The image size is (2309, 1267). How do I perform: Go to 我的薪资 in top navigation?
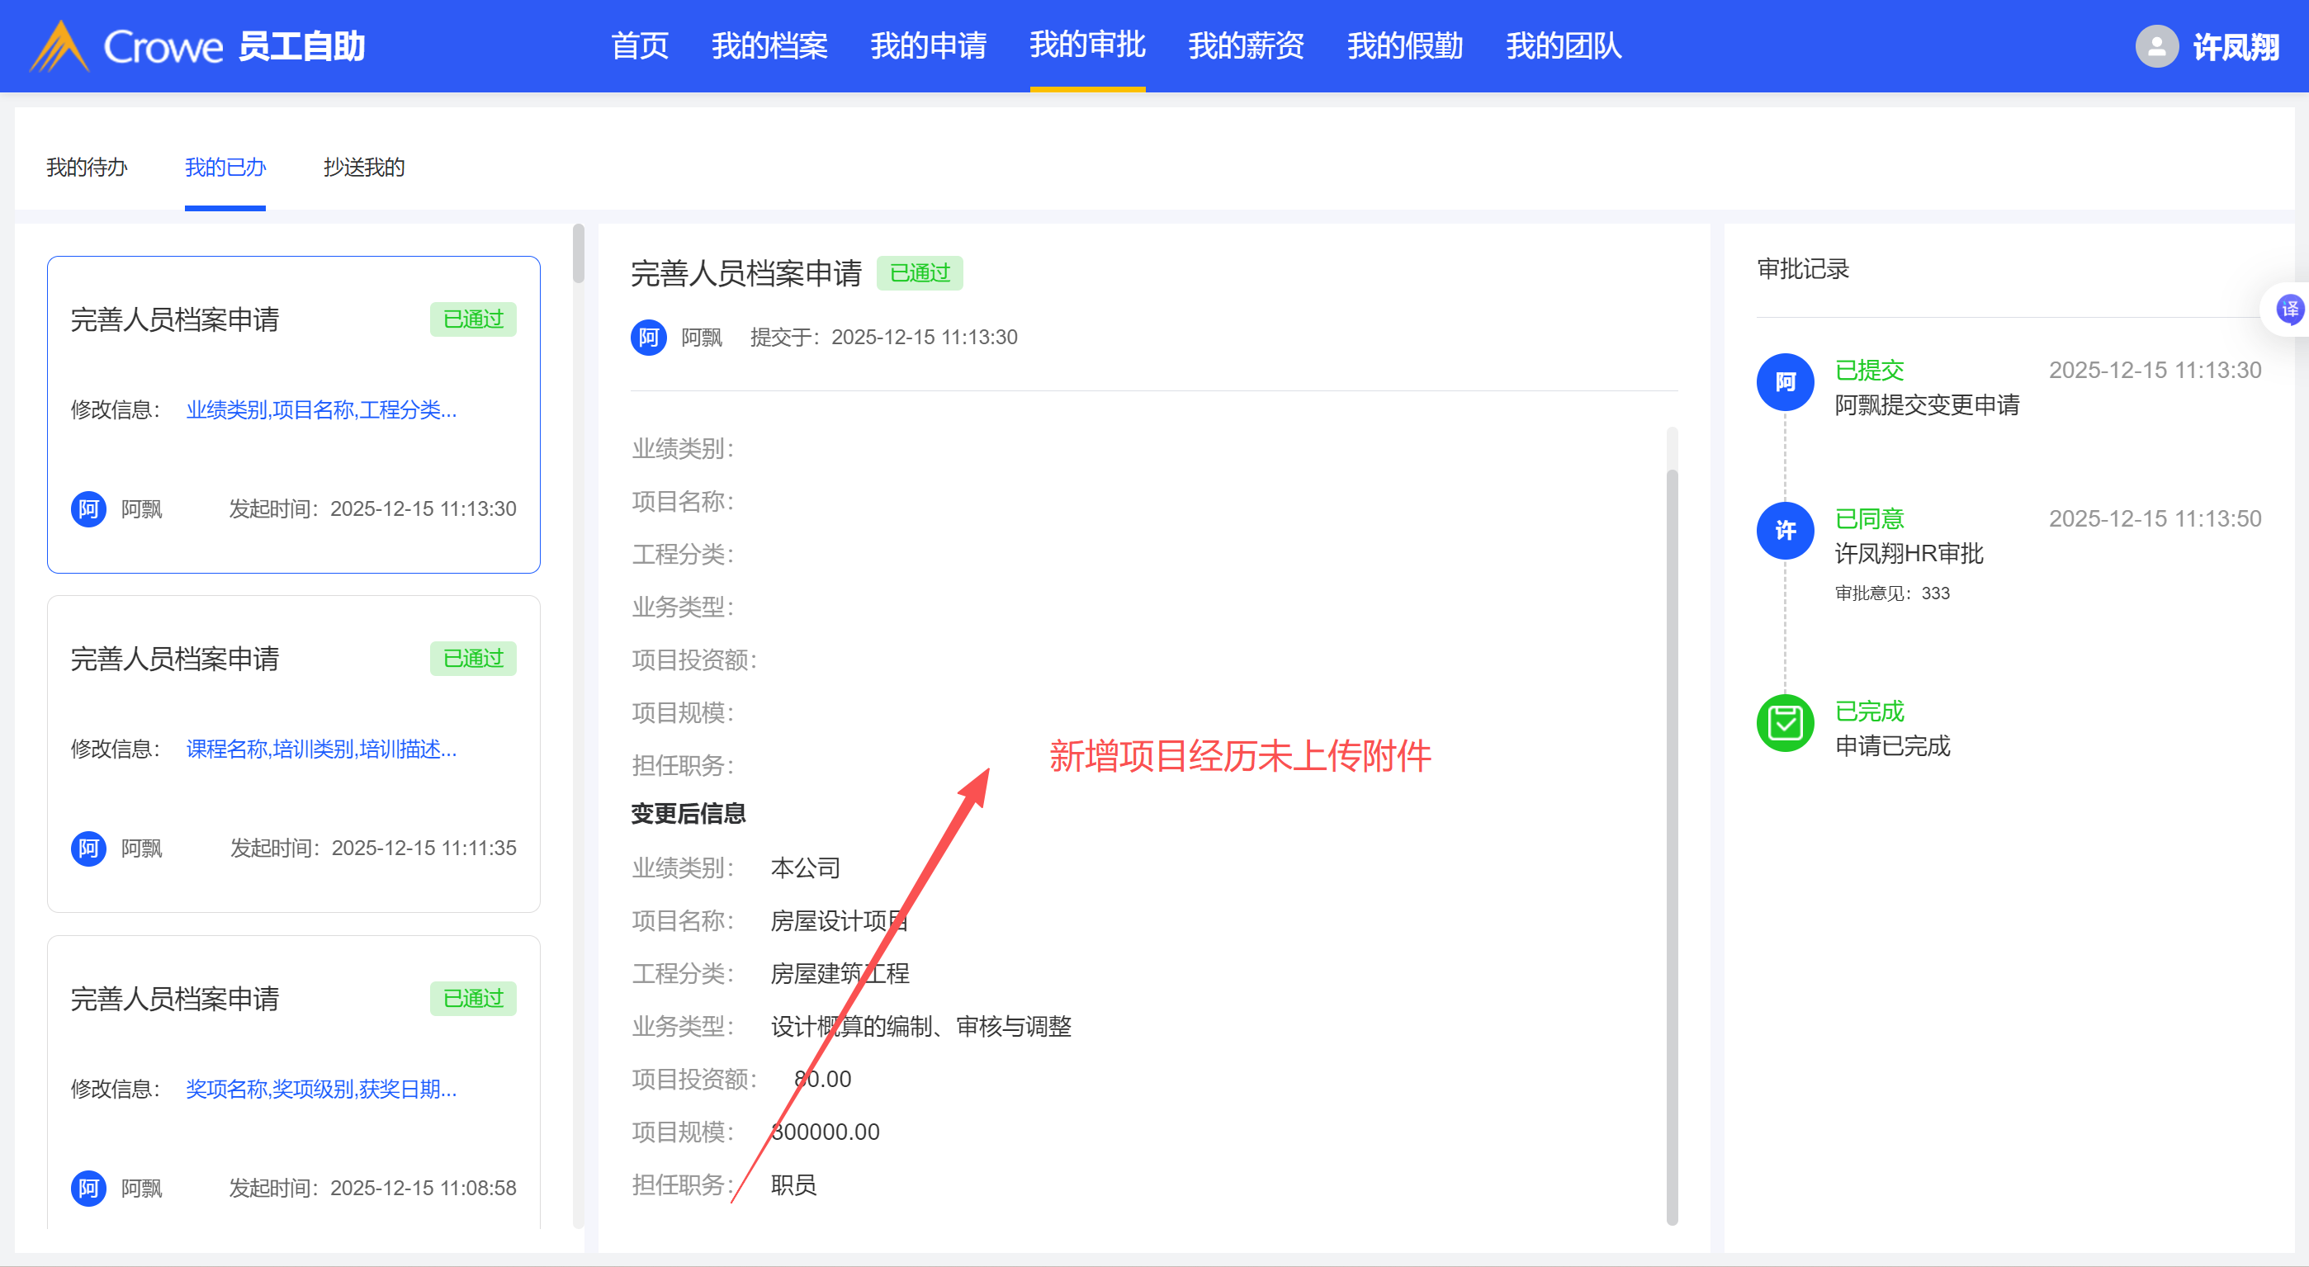click(1245, 45)
